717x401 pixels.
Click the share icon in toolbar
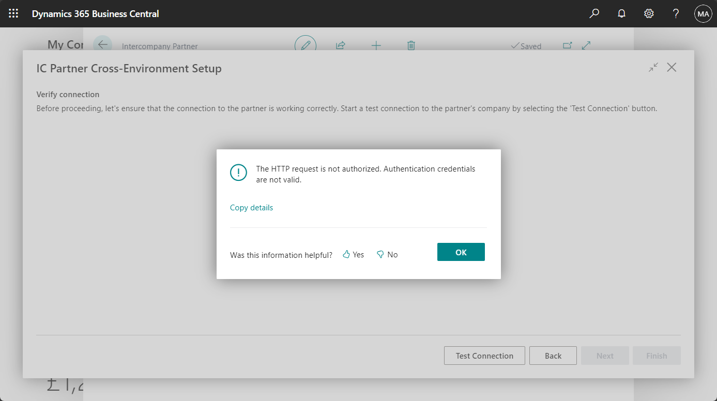tap(340, 45)
